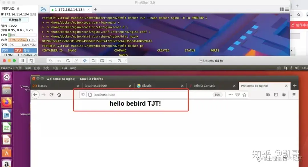Close the 172.16.114.134 session tab
Screen dimensions: 308x167
click(x=88, y=10)
